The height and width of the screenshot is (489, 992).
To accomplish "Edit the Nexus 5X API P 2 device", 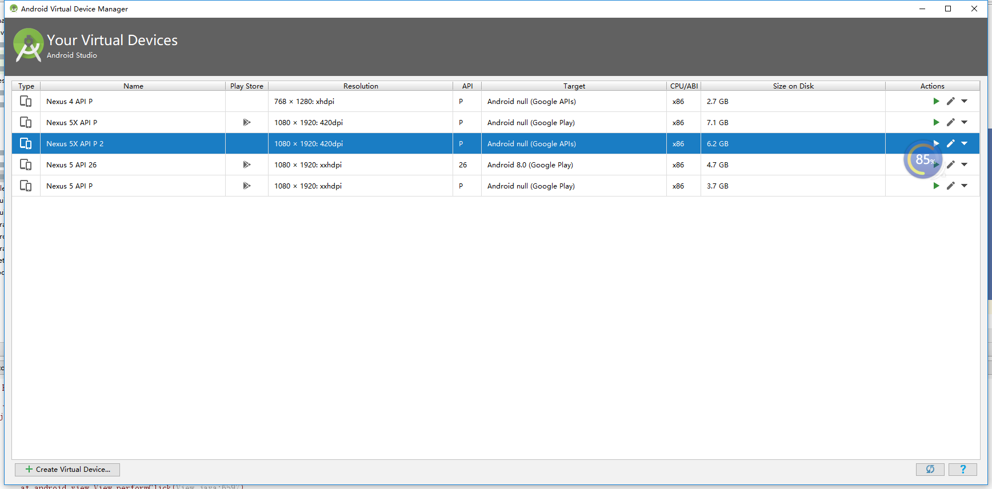I will [x=950, y=143].
